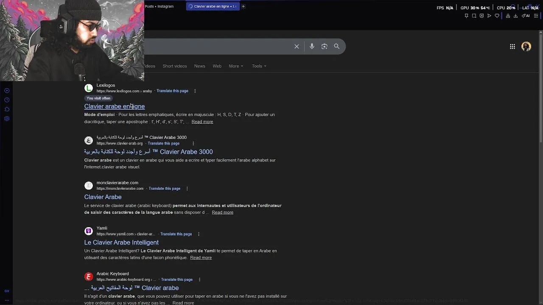Open the sidebar three-dots setup menu
The image size is (543, 305).
(x=7, y=300)
